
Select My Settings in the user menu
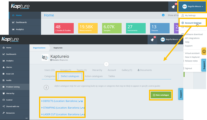coord(190,15)
